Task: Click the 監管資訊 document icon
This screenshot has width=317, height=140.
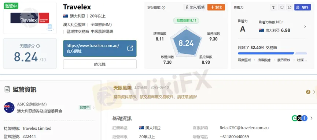Action: [x=7, y=90]
